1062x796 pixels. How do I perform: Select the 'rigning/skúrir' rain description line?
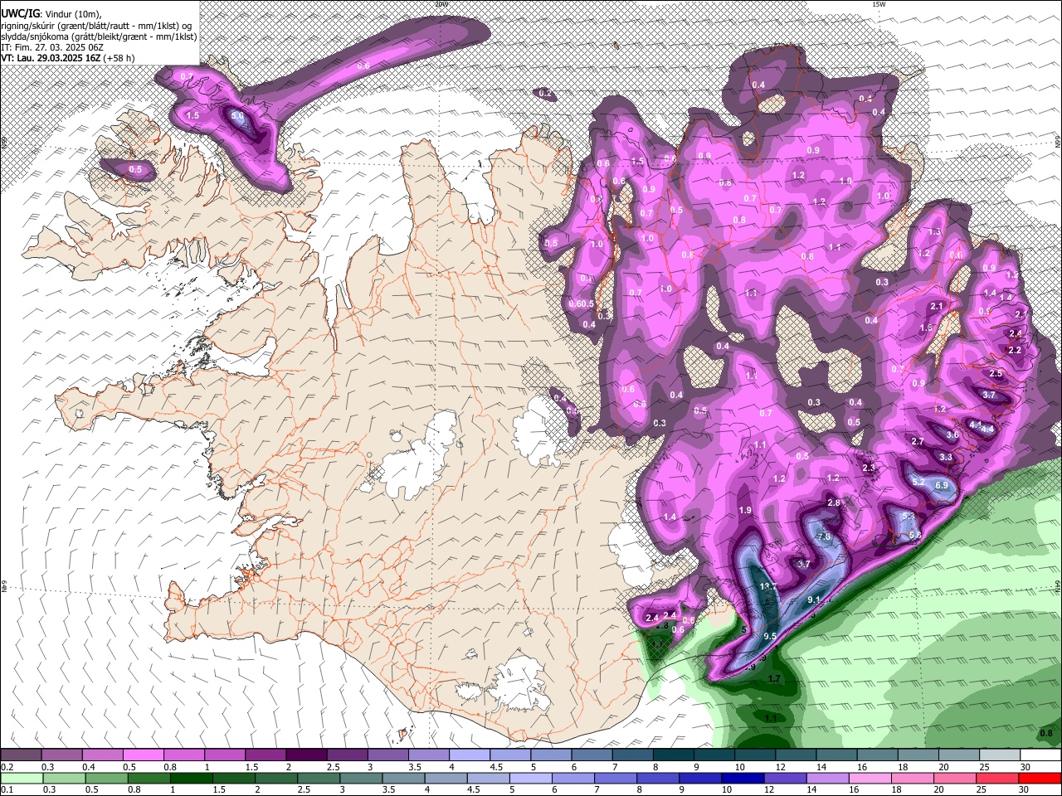pos(96,25)
